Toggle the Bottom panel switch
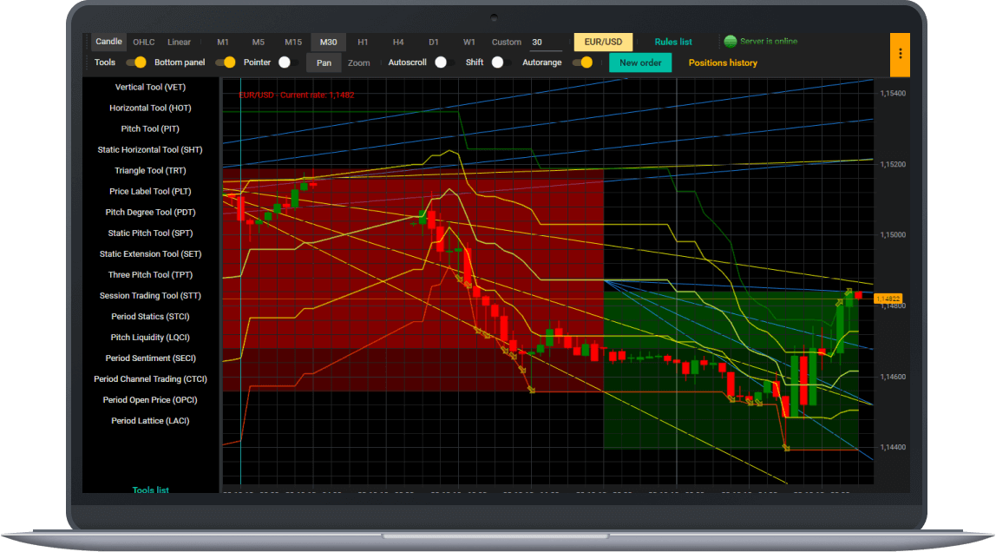 click(225, 62)
